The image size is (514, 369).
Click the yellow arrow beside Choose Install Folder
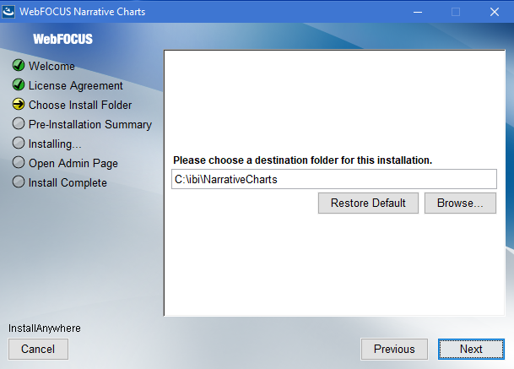point(19,104)
